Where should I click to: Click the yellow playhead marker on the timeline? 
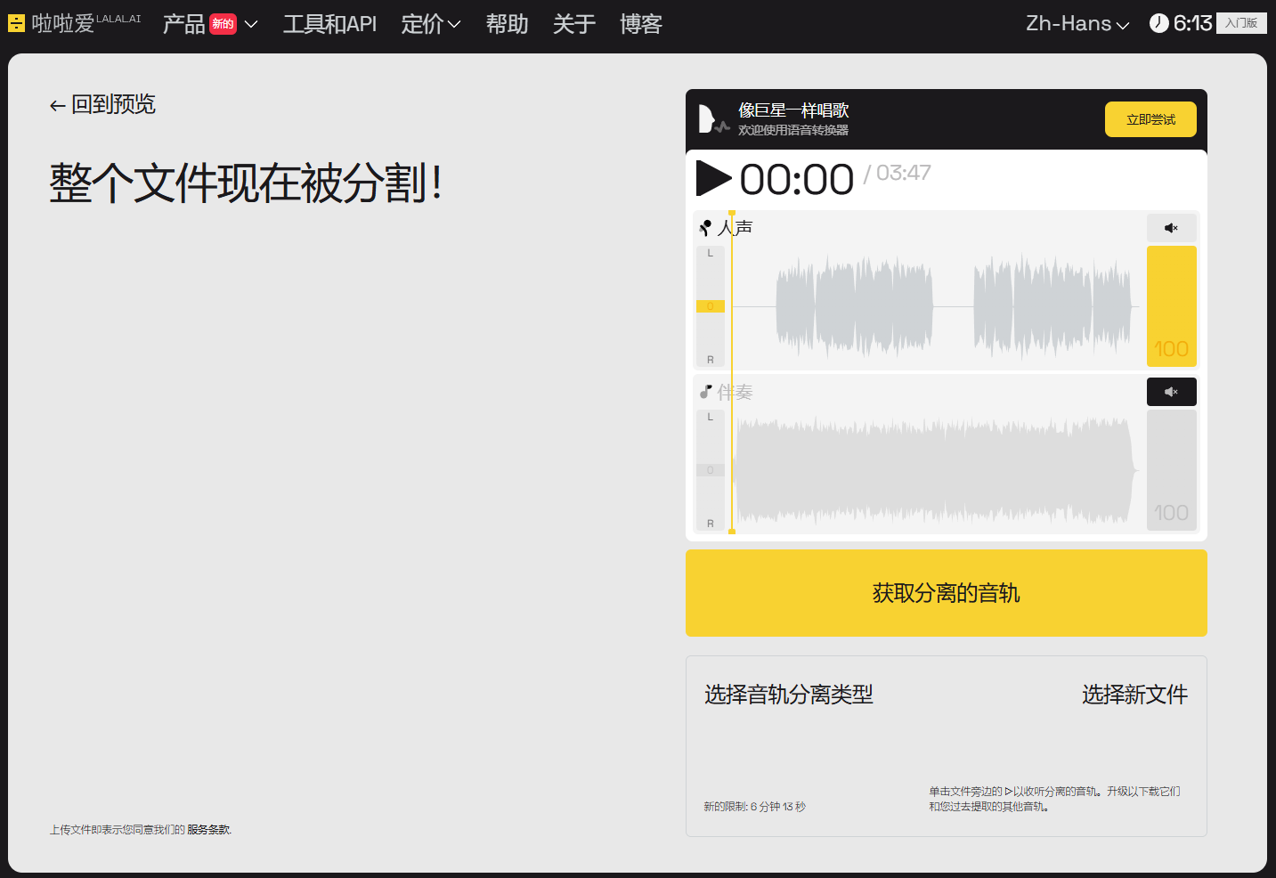(731, 212)
